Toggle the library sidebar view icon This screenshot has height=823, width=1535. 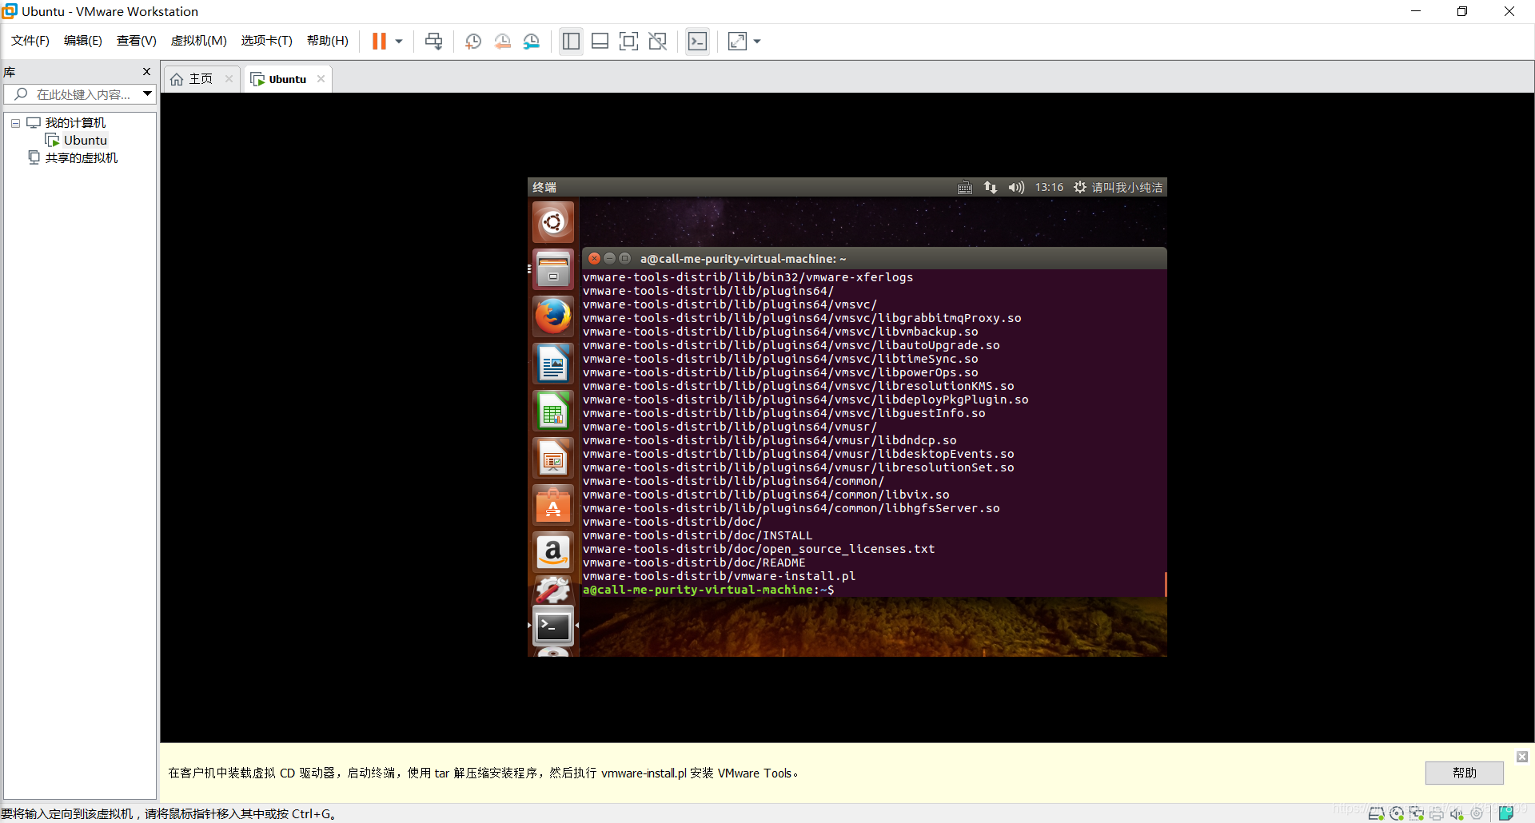pos(571,41)
